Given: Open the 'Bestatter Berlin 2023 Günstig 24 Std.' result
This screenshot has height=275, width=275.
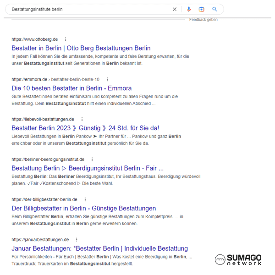Looking at the screenshot, I should pos(85,128).
